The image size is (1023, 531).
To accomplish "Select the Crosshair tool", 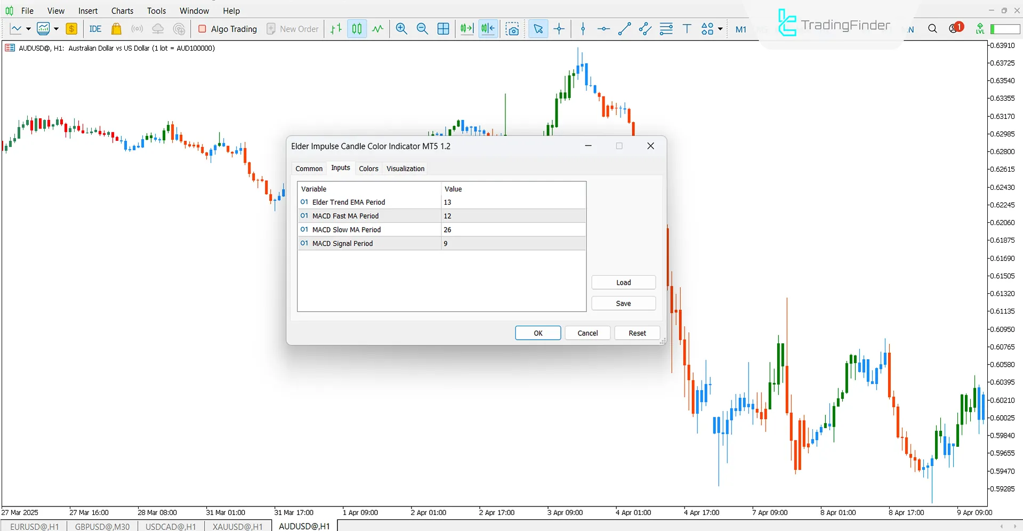I will pyautogui.click(x=559, y=29).
